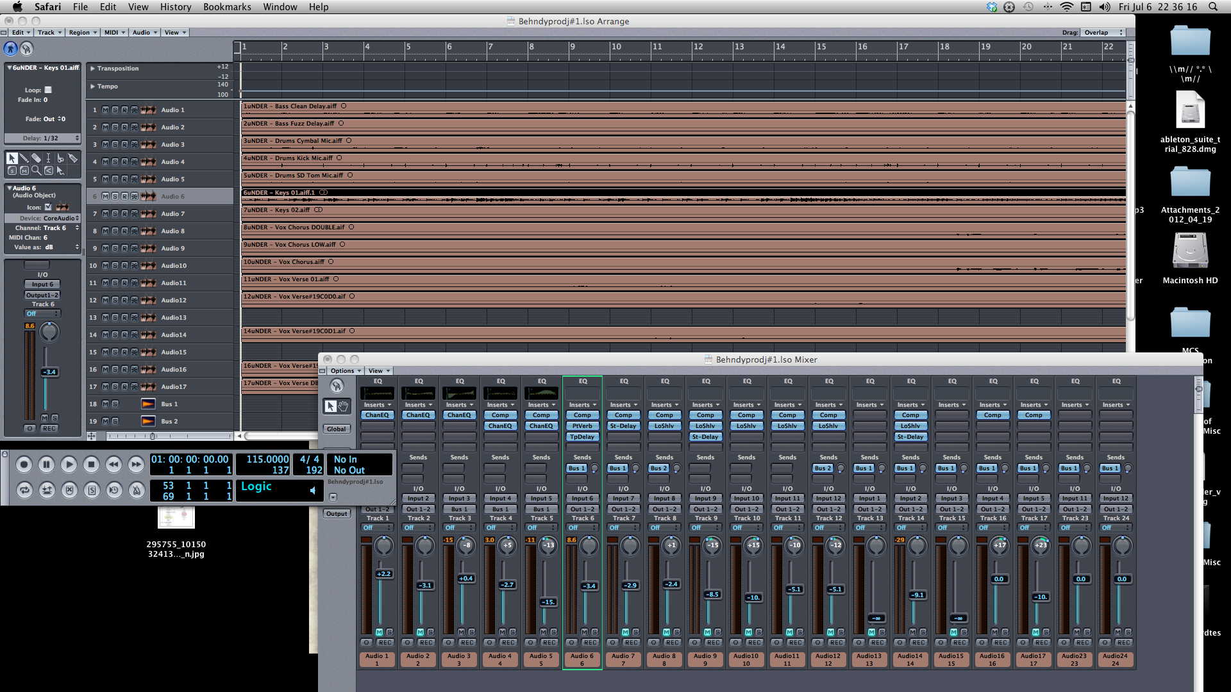Expand the Transposition global track
1231x692 pixels.
point(92,69)
